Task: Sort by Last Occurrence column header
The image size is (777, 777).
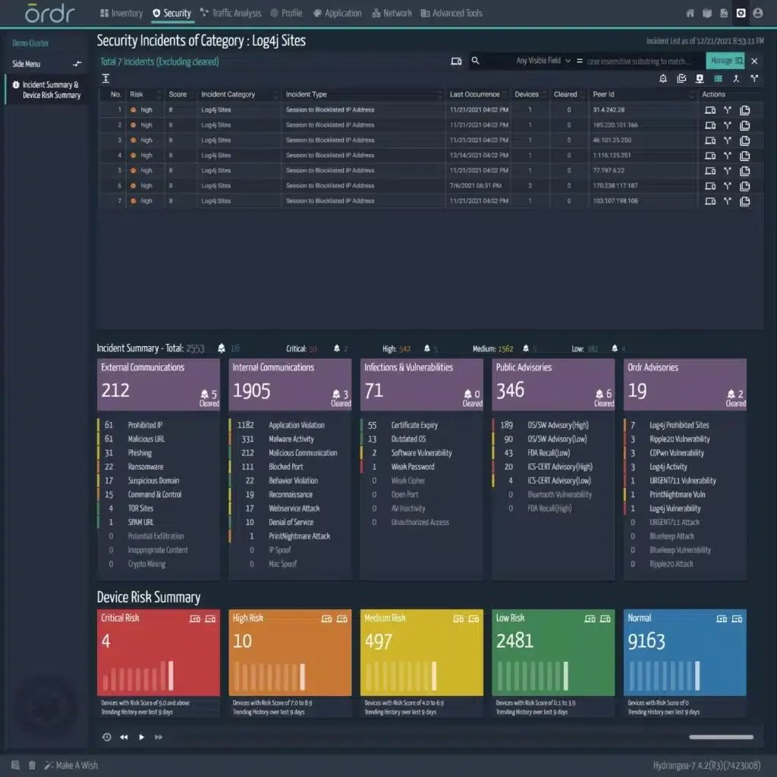Action: click(x=478, y=94)
